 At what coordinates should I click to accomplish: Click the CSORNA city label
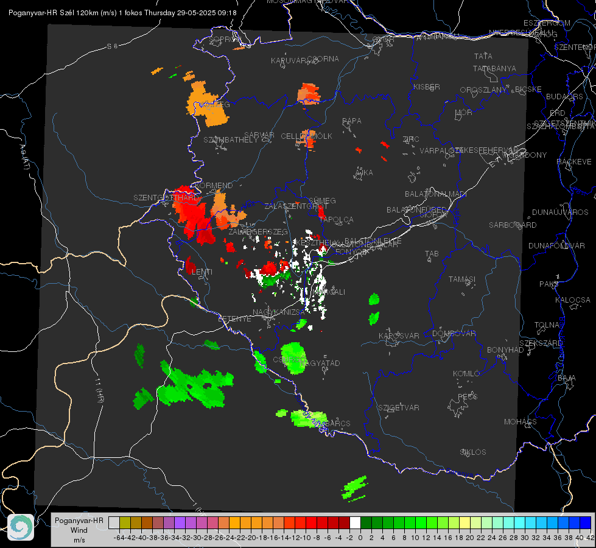click(x=323, y=59)
